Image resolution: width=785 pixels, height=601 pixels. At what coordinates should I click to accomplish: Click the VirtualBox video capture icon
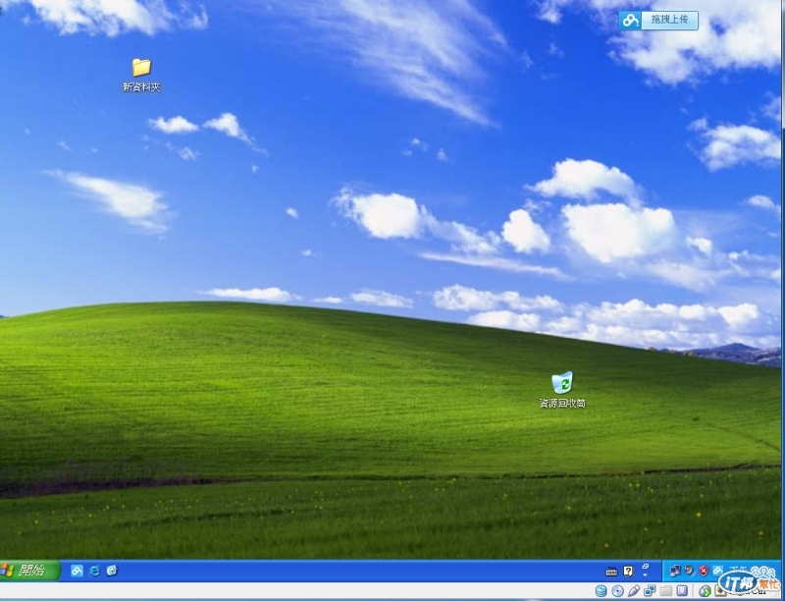[x=682, y=590]
